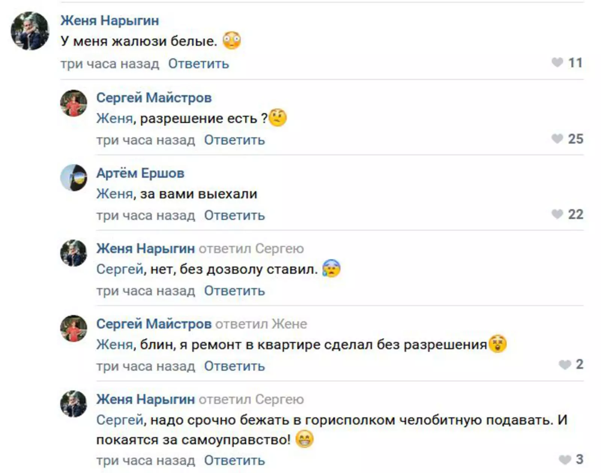
Task: Reply to "У меня жалюзи белые" comment
Action: [198, 64]
